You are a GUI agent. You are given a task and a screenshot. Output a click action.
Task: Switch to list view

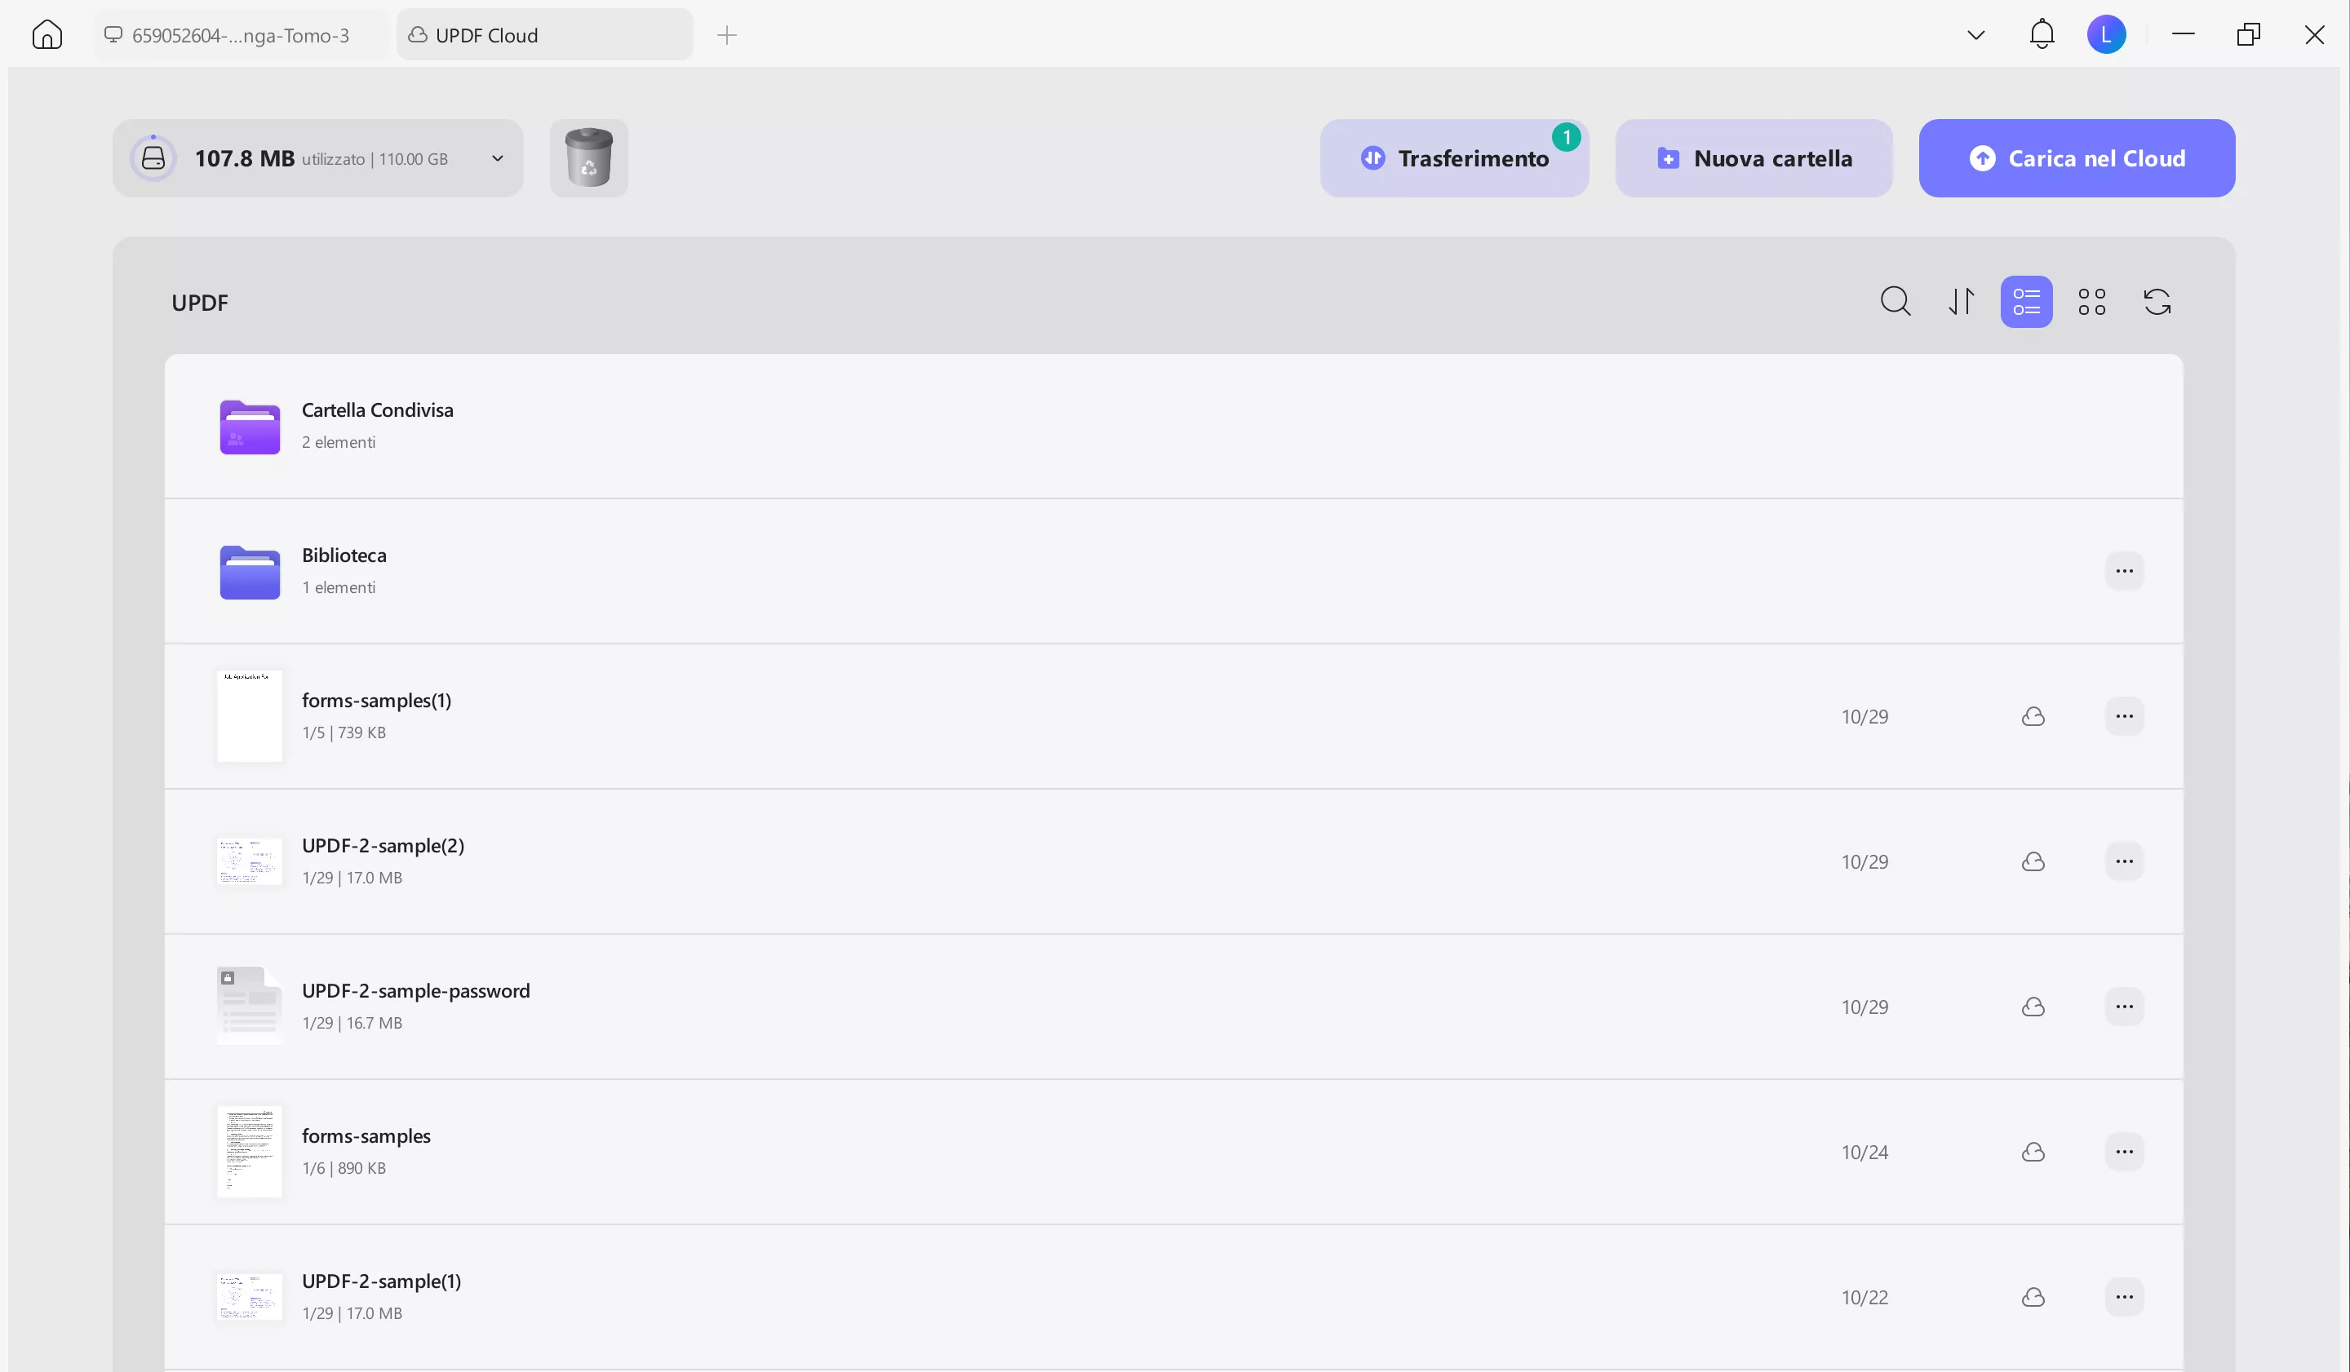coord(2025,302)
